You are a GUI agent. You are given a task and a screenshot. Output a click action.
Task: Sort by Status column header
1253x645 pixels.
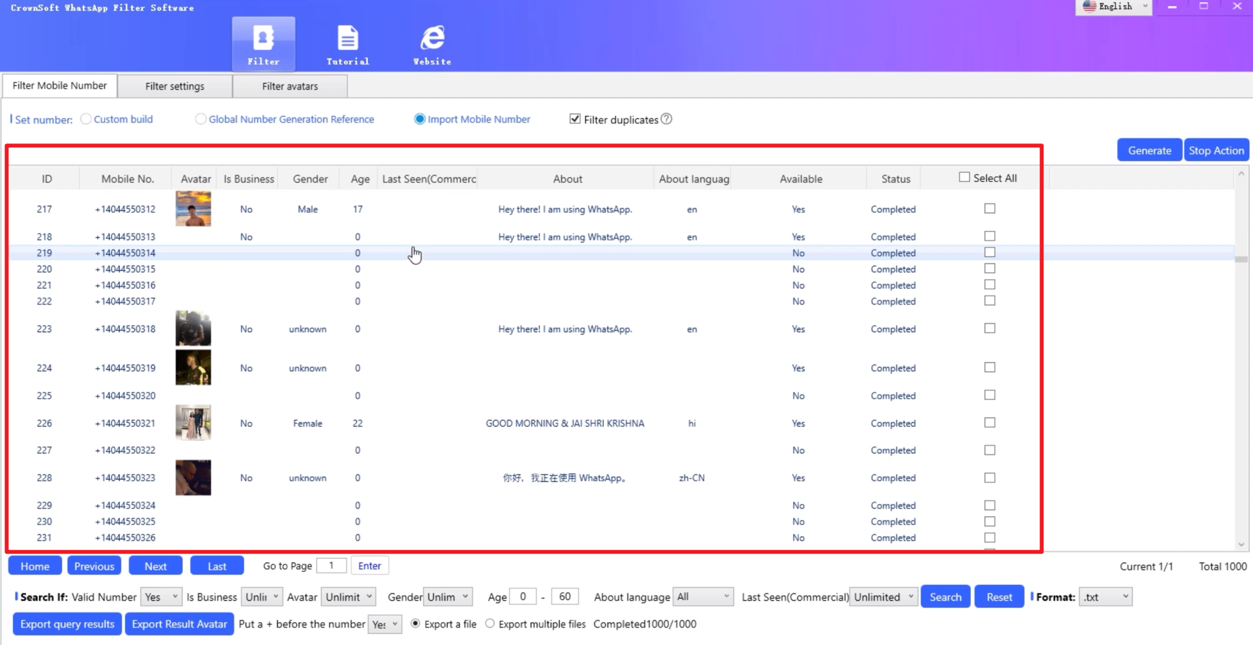[x=895, y=179]
